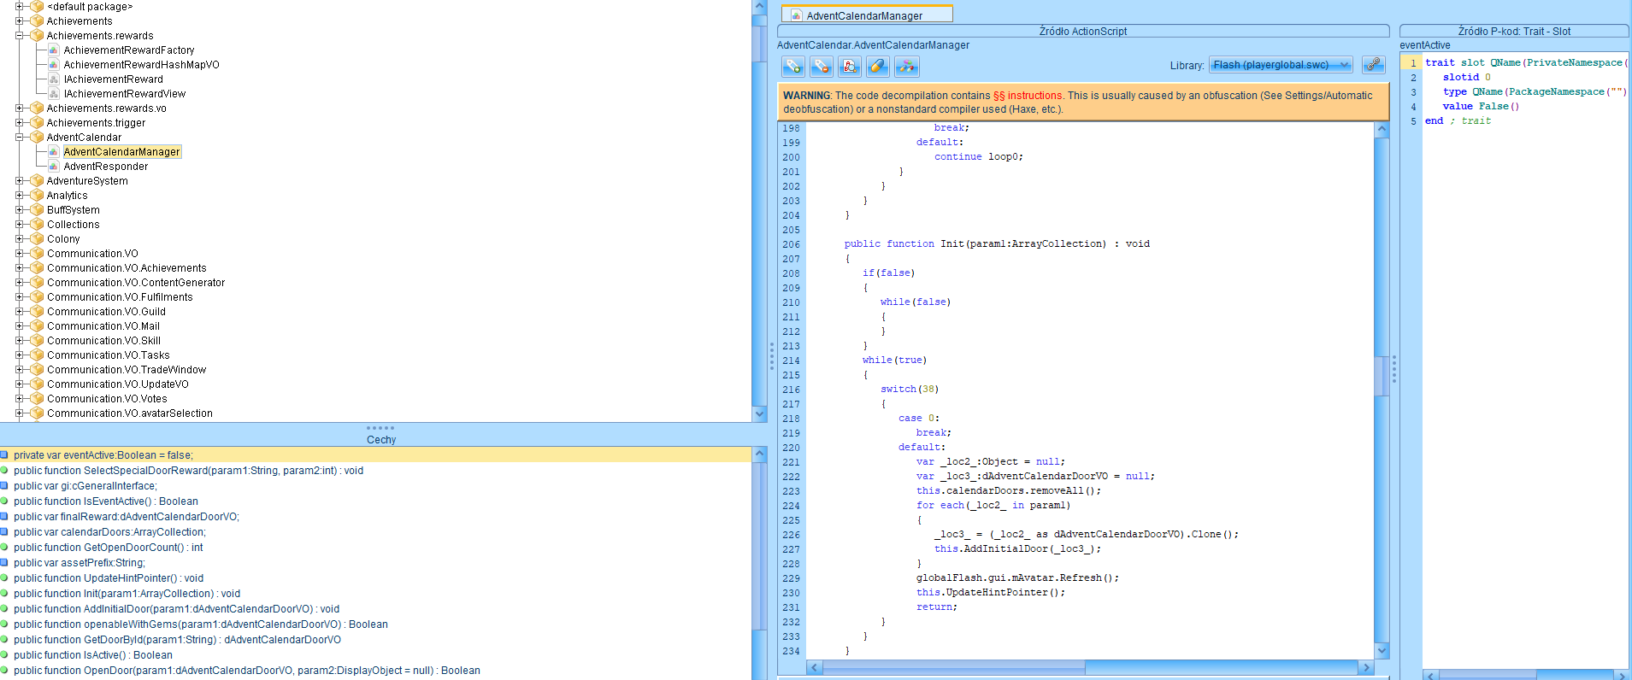The height and width of the screenshot is (680, 1632).
Task: Select trait Init(param1:ArrayCollection) function
Action: click(127, 593)
